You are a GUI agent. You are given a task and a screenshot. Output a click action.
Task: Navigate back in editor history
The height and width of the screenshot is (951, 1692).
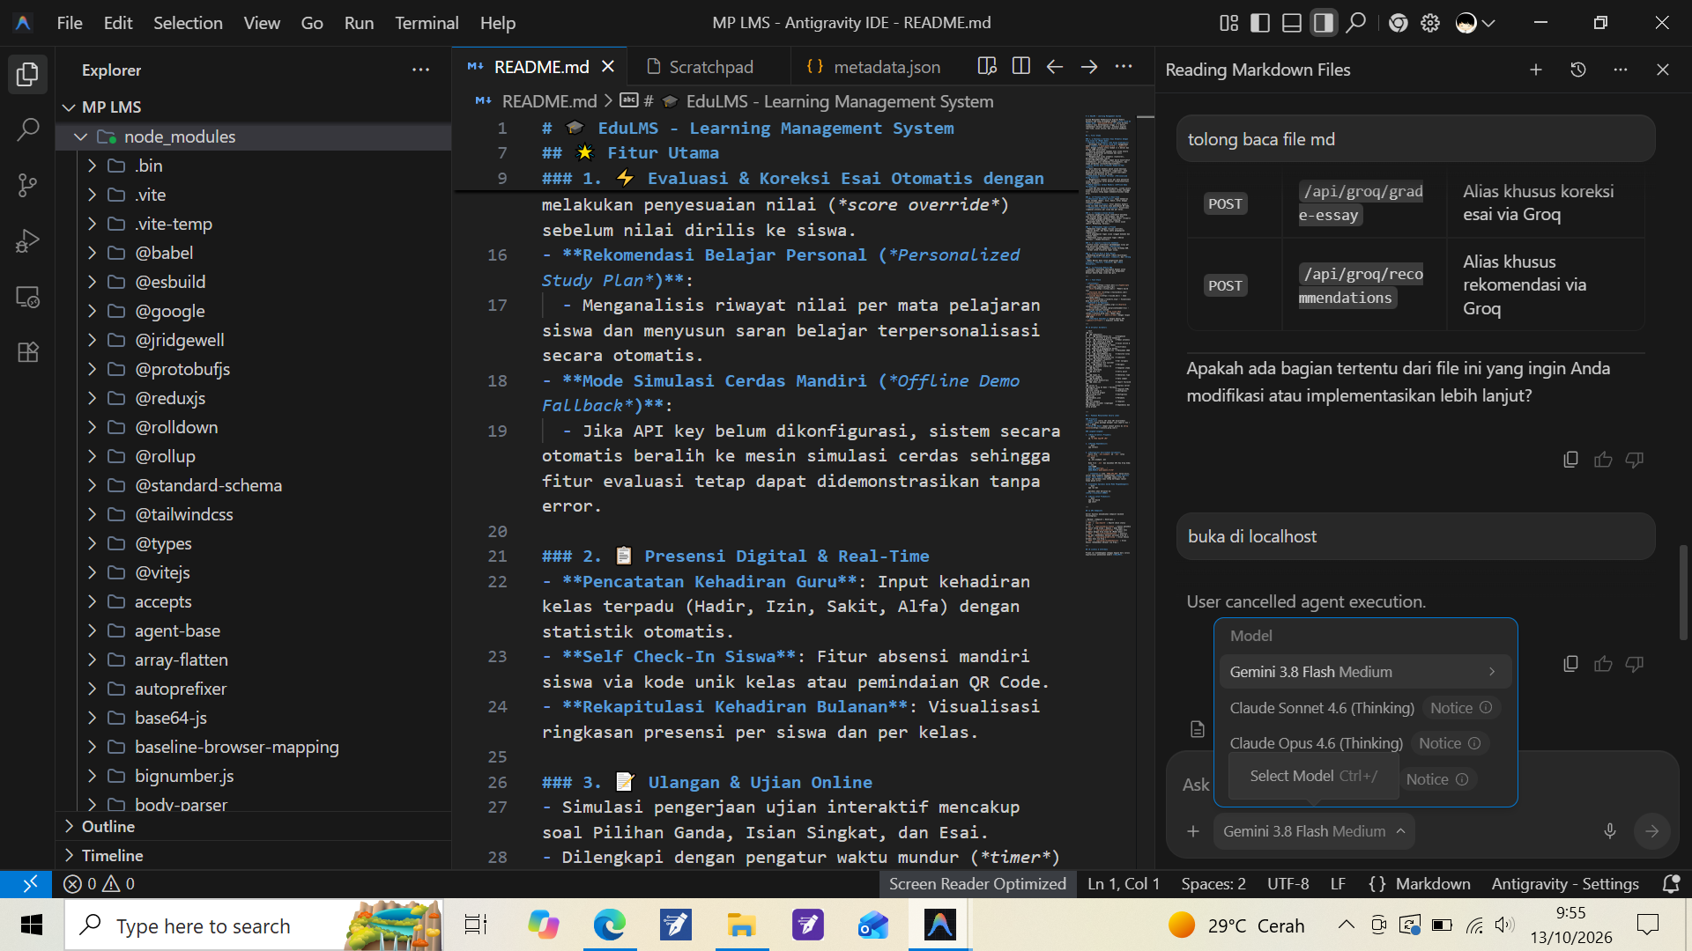tap(1055, 66)
